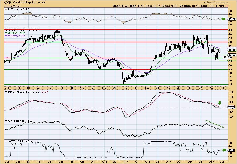Image resolution: width=237 pixels, height=164 pixels.
Task: Click the Close 43.67 value in header
Action: pyautogui.click(x=170, y=6)
